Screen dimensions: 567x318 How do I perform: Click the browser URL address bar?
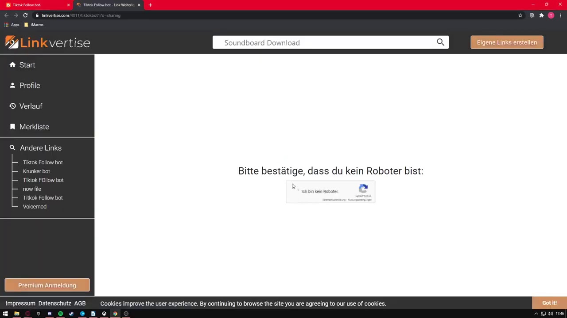tap(275, 15)
